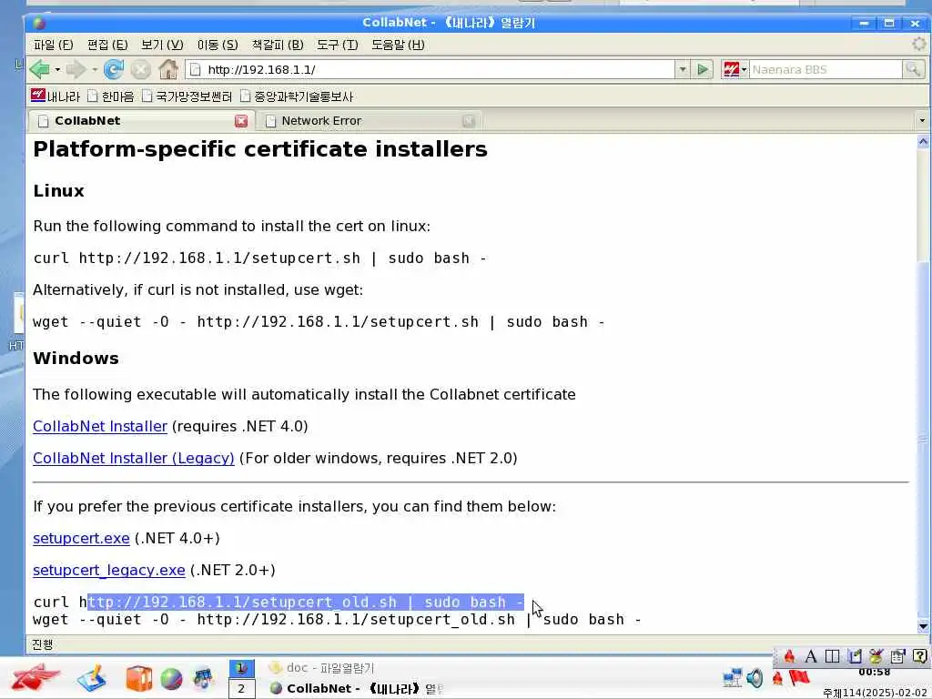The height and width of the screenshot is (699, 932).
Task: Switch to the Network Error tab
Action: pyautogui.click(x=369, y=121)
